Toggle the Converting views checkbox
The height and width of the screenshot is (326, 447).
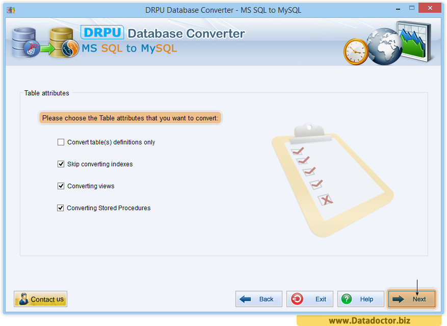(x=61, y=186)
